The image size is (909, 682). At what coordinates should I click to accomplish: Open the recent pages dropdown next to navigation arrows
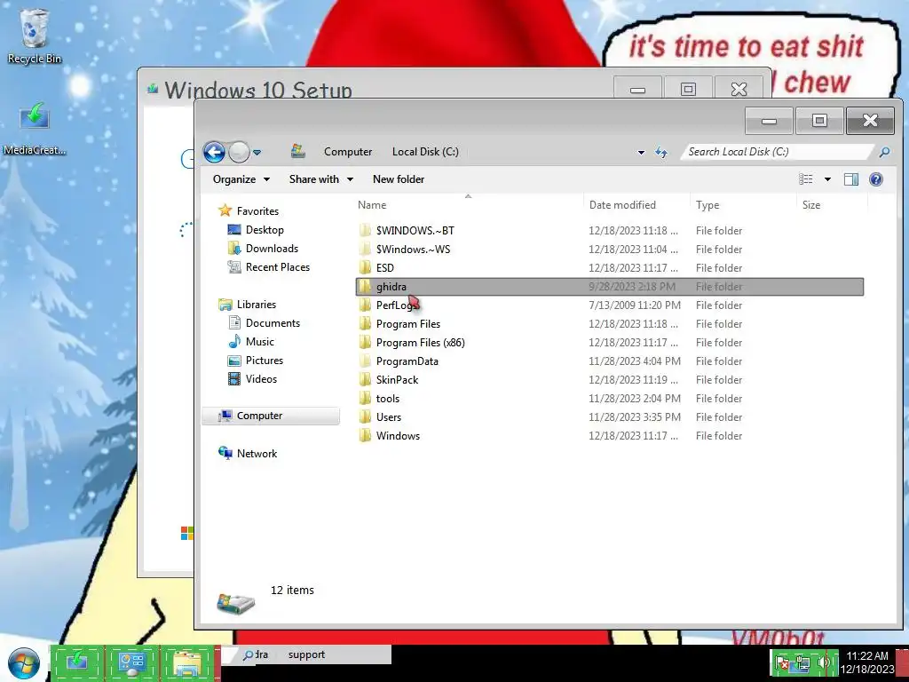[x=257, y=153]
